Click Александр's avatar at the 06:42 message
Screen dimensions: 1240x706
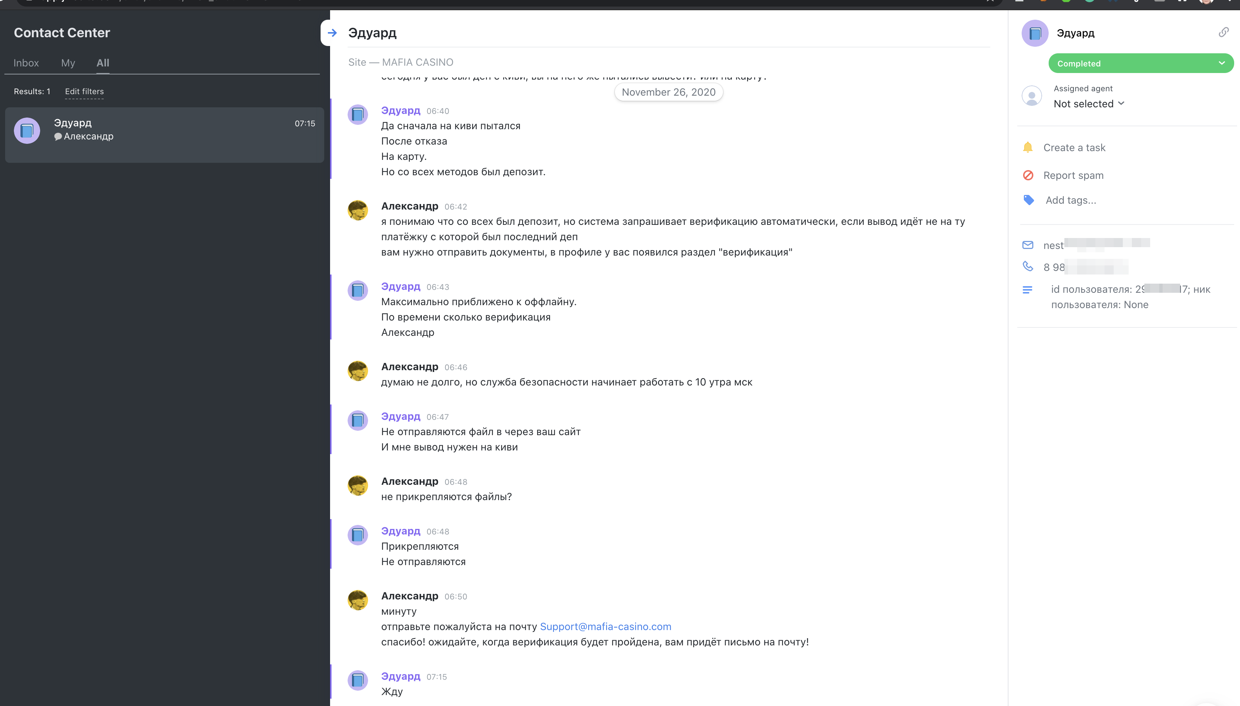(358, 210)
